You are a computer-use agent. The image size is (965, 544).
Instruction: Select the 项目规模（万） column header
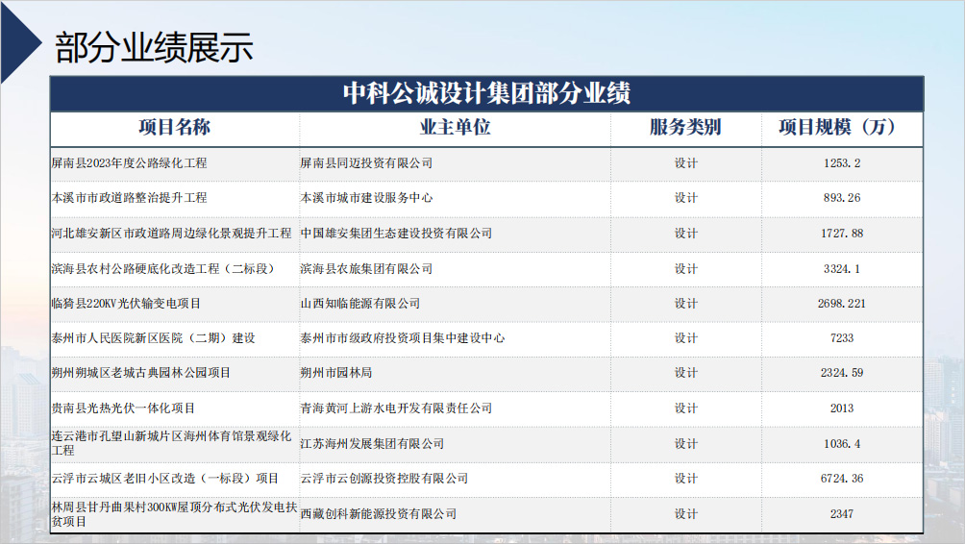pyautogui.click(x=841, y=128)
